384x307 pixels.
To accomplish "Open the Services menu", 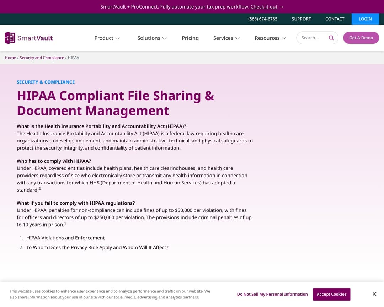I will [x=223, y=38].
